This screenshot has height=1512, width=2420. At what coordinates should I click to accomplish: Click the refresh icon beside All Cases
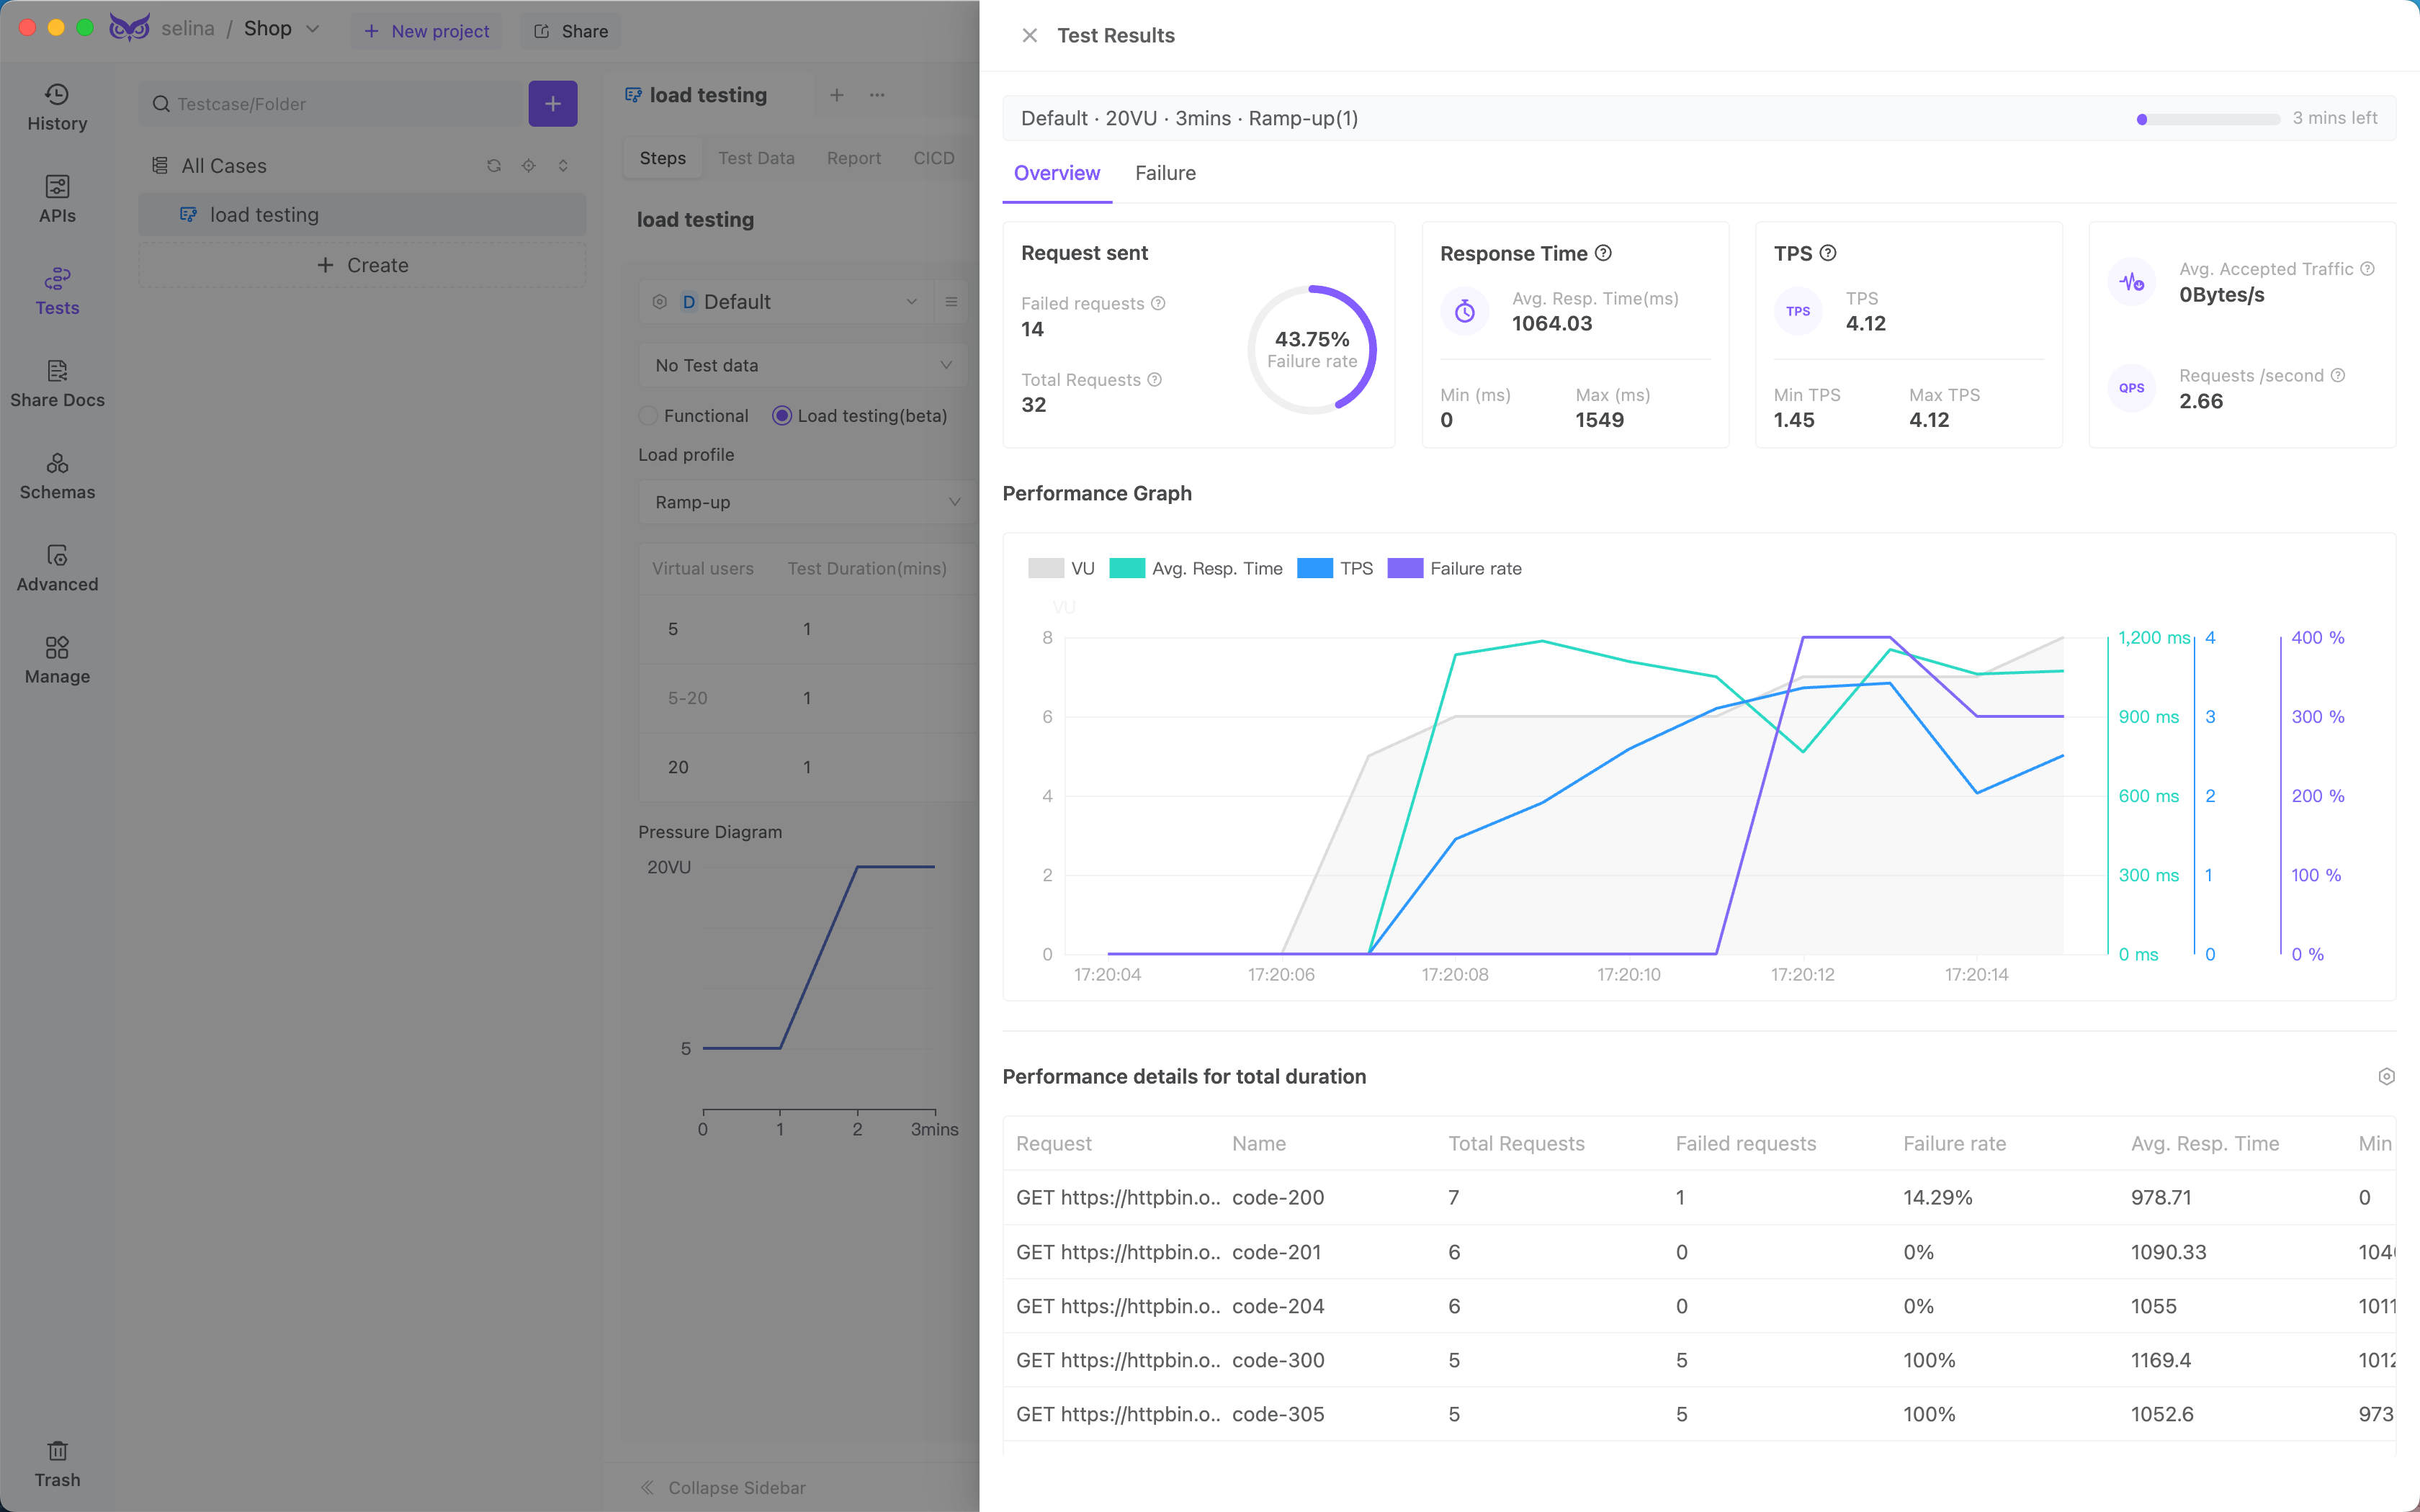pos(494,166)
